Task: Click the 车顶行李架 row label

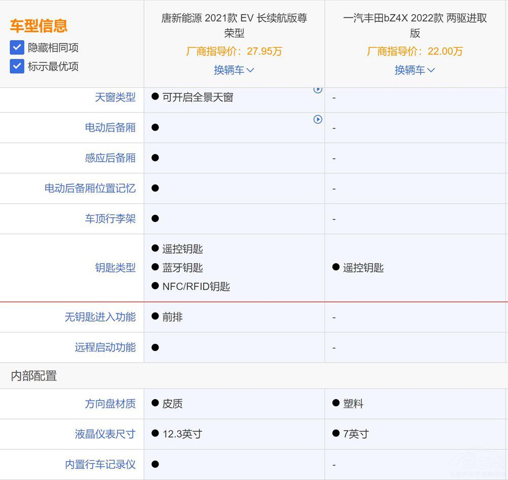Action: pyautogui.click(x=110, y=219)
